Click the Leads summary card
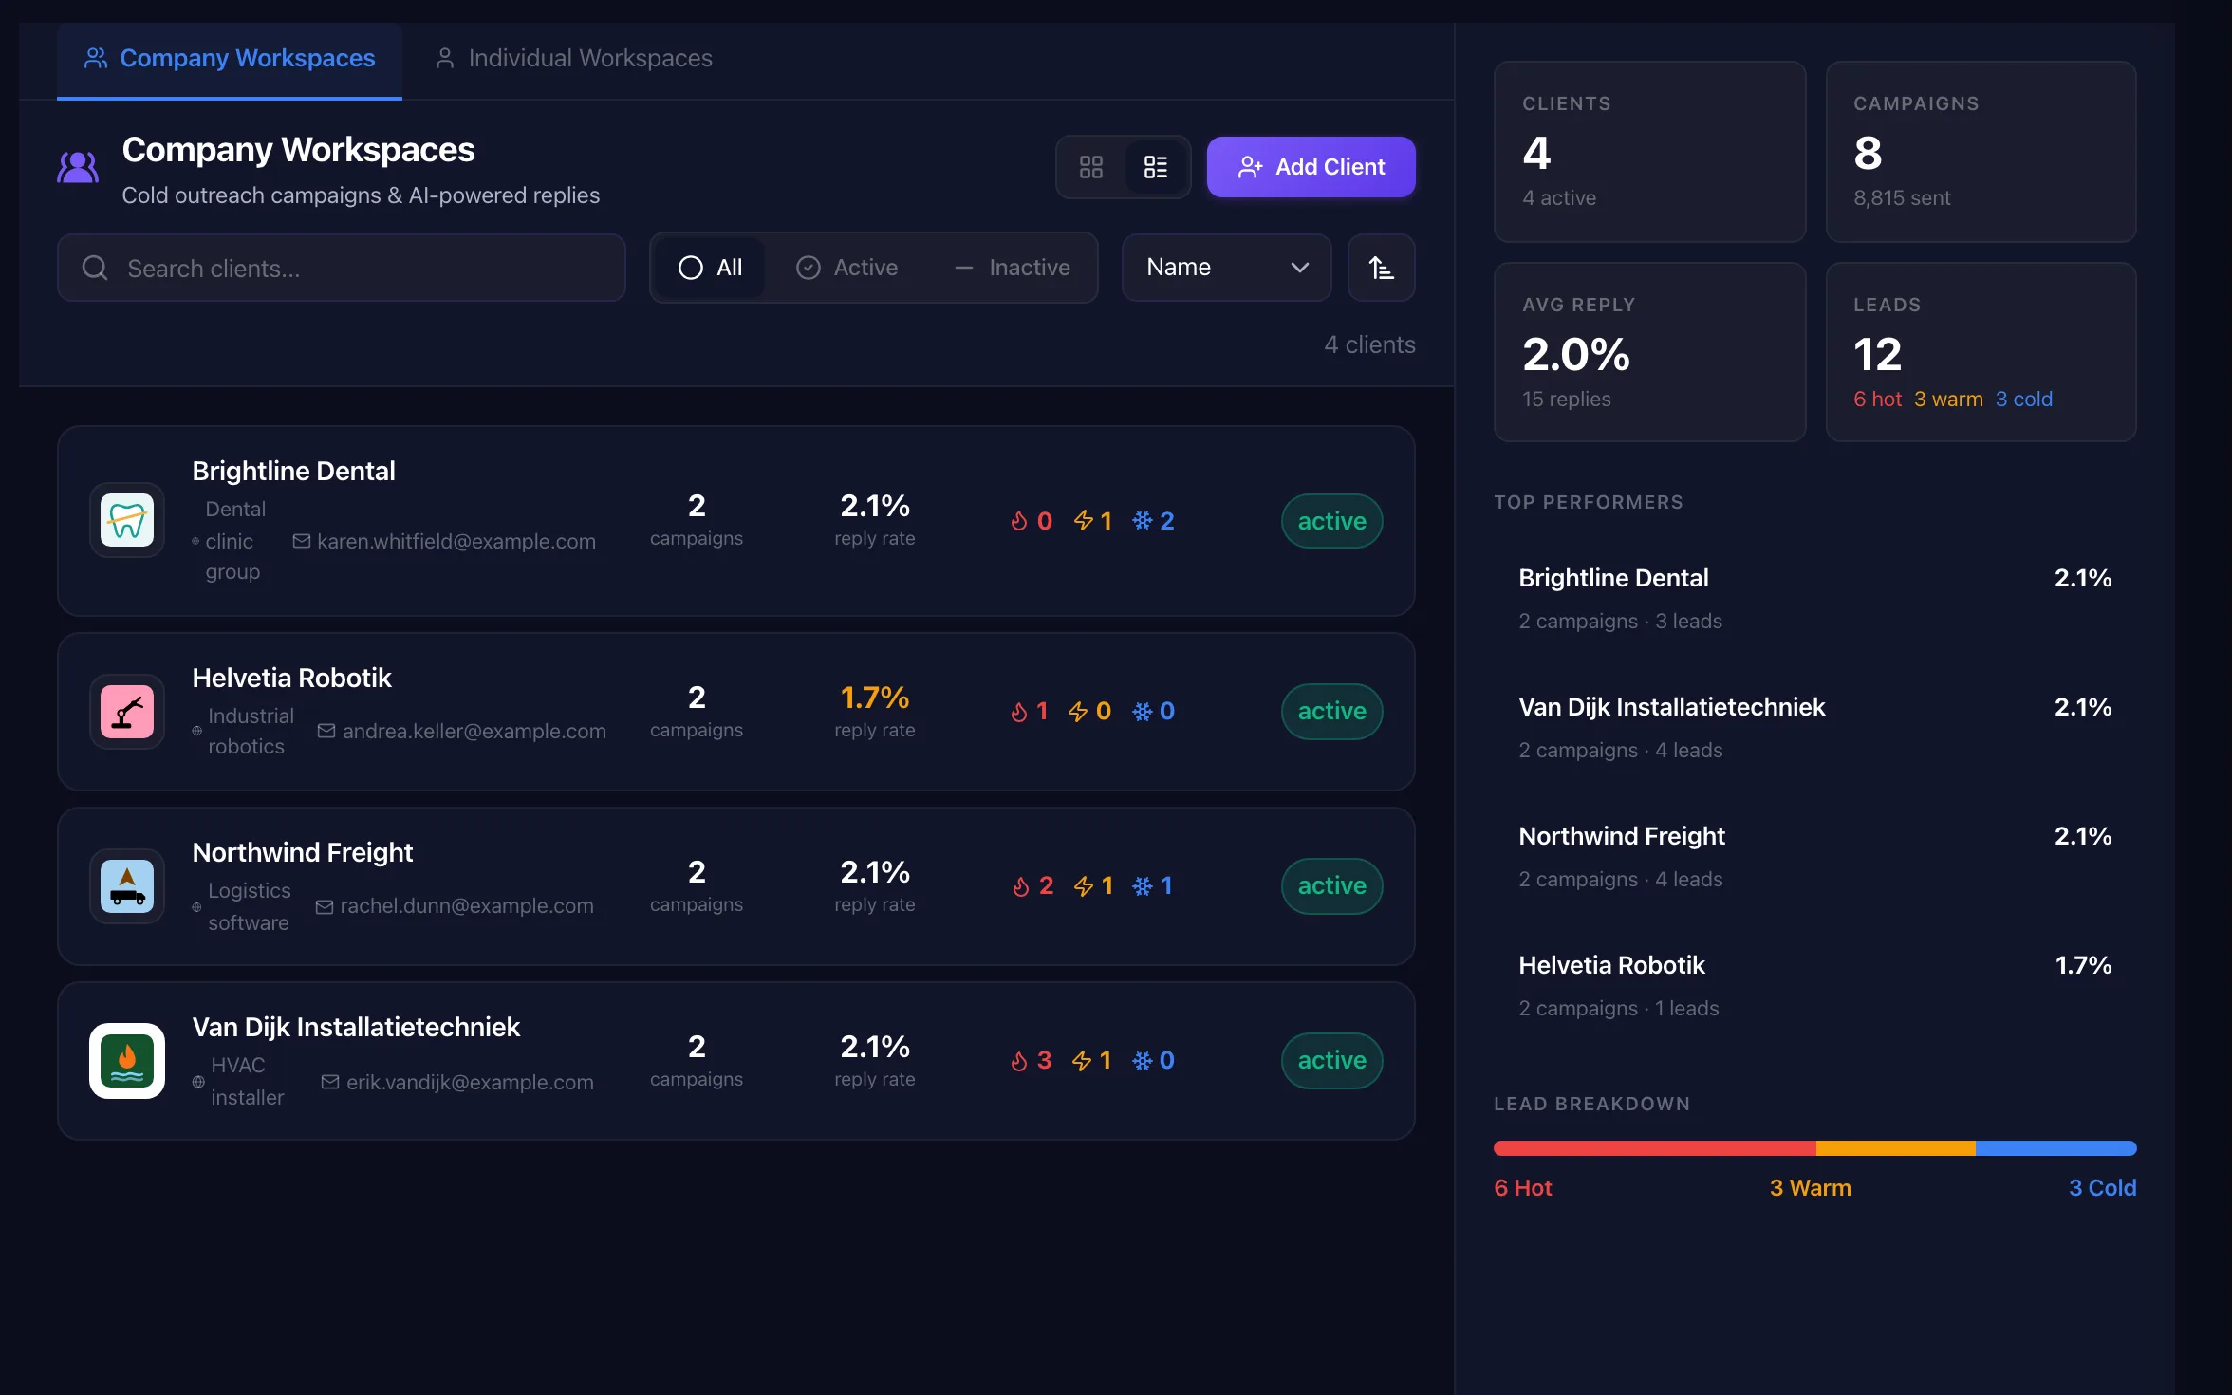The width and height of the screenshot is (2232, 1395). (1981, 352)
